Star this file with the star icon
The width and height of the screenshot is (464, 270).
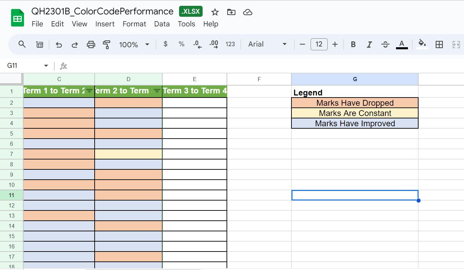point(215,12)
